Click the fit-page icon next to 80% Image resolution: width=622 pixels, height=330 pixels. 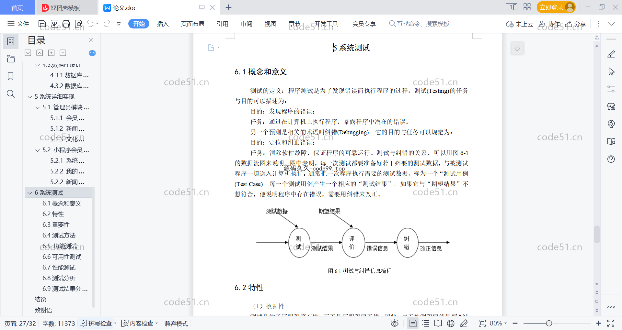pyautogui.click(x=482, y=323)
